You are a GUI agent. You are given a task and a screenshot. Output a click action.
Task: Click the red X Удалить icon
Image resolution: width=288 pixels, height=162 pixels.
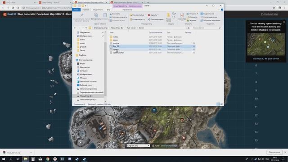(x=149, y=15)
